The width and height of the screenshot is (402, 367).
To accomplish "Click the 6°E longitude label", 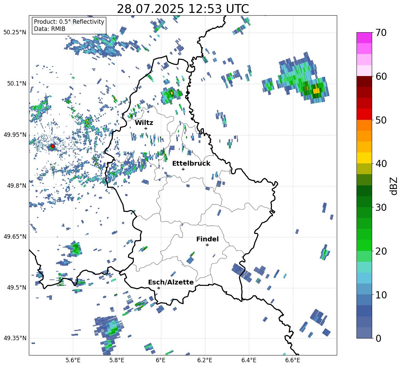I will (x=161, y=360).
